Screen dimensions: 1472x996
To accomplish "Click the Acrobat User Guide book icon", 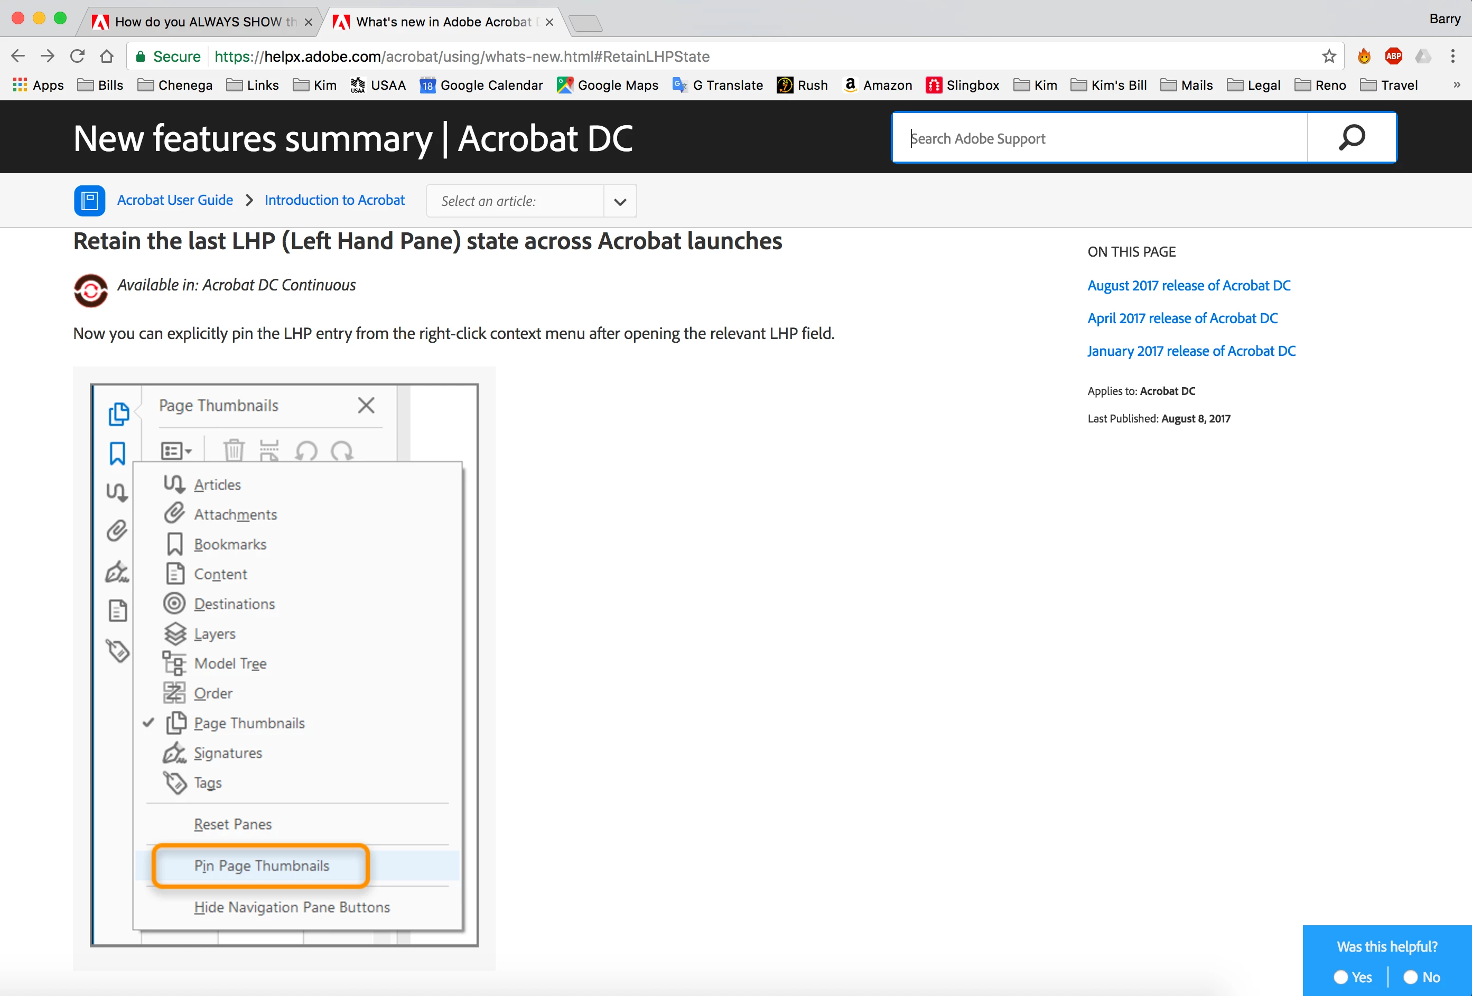I will [x=89, y=201].
